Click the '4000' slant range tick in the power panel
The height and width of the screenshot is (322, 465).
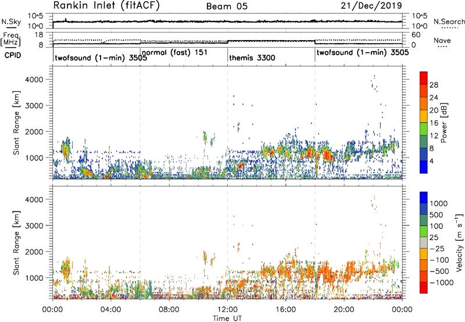pos(34,80)
